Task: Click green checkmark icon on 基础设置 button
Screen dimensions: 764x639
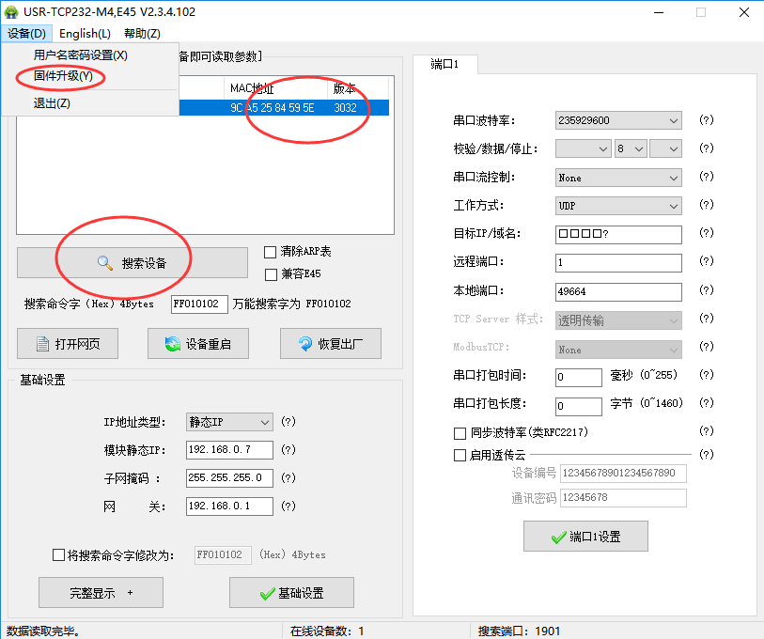Action: tap(266, 593)
